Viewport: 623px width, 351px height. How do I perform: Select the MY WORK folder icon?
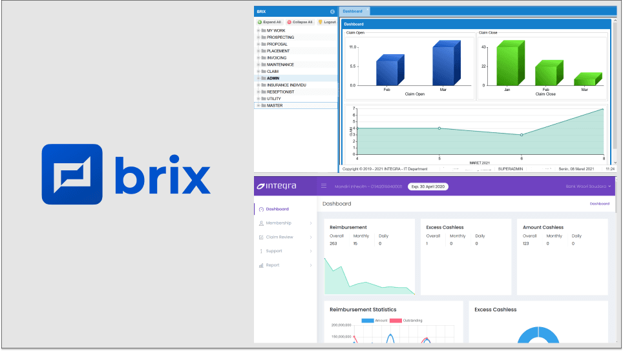[x=264, y=30]
